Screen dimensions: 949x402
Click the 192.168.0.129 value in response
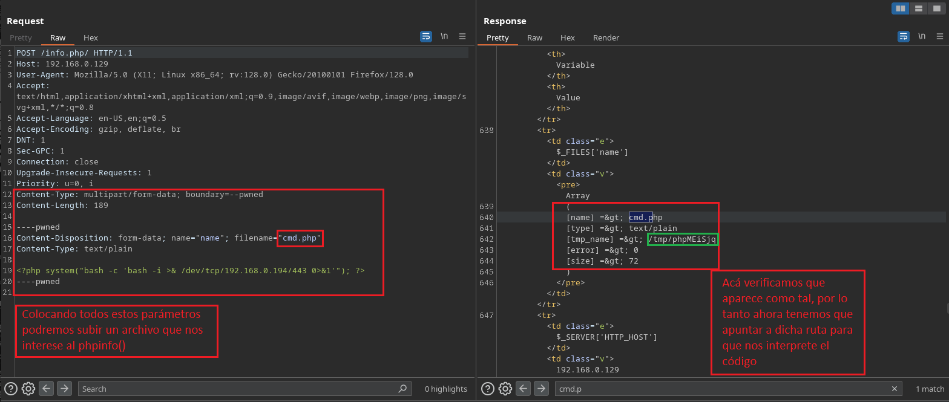587,369
